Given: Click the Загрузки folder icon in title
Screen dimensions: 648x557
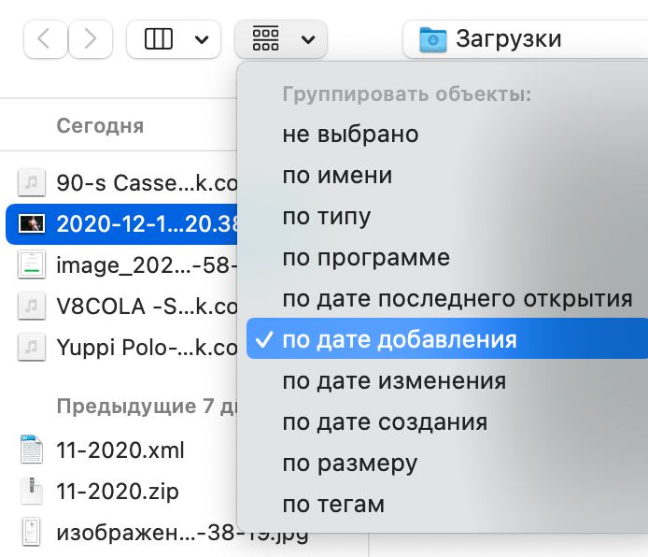Looking at the screenshot, I should click(432, 39).
